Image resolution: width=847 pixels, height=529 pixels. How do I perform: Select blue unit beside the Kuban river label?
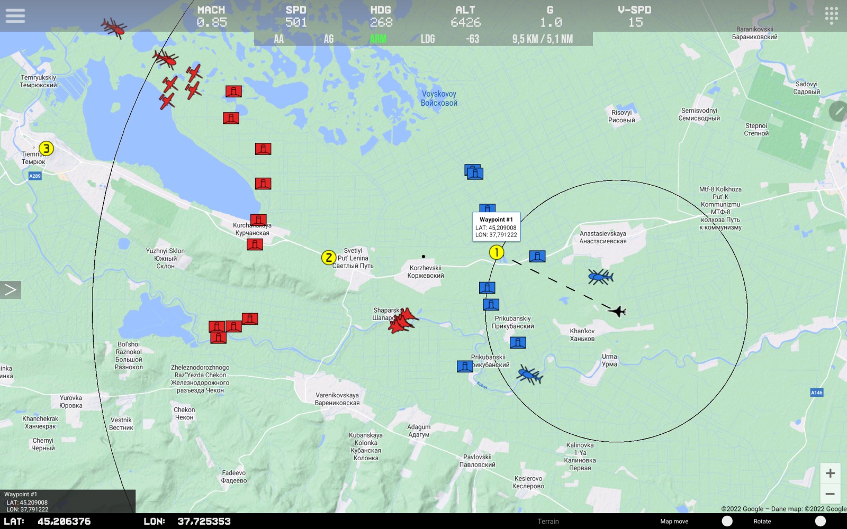pos(465,367)
